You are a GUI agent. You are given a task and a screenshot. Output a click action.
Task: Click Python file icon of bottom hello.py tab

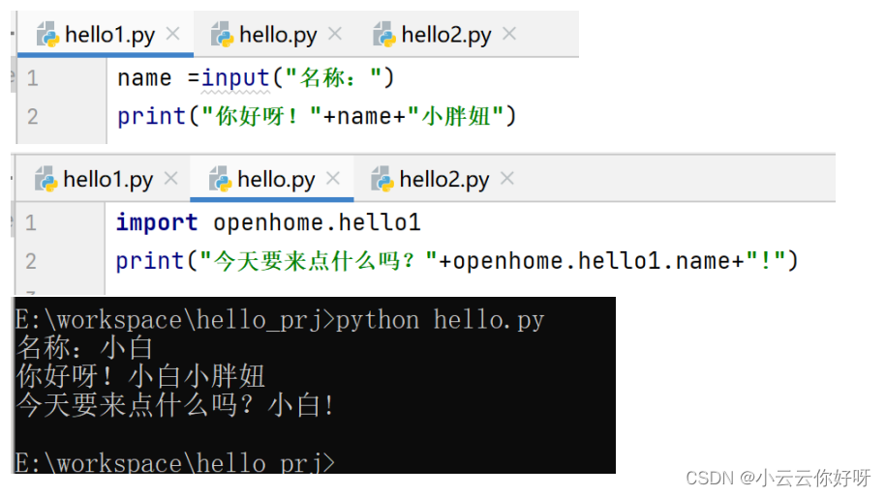pyautogui.click(x=221, y=180)
